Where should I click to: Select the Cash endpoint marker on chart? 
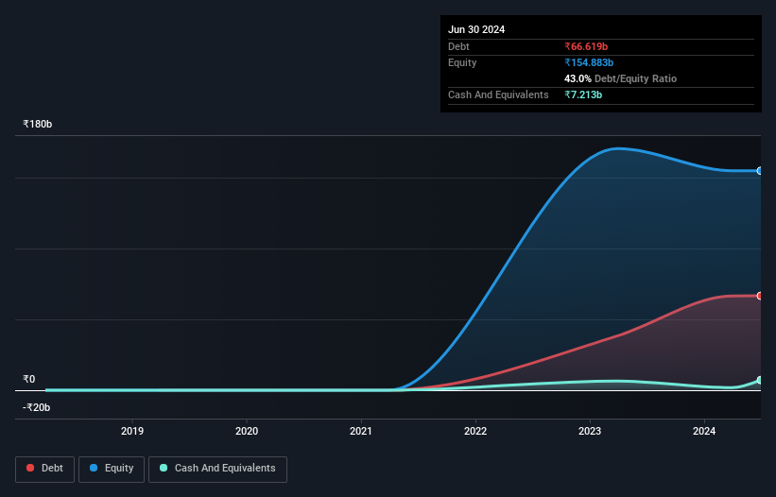tap(760, 380)
